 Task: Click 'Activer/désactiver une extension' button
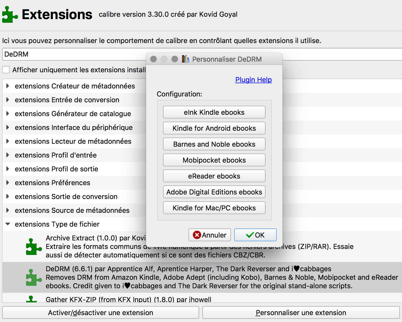point(101,312)
